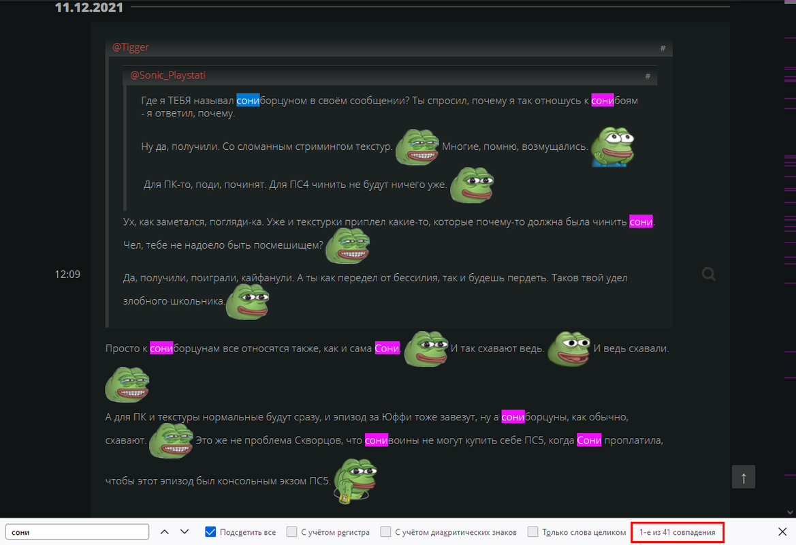Image resolution: width=796 pixels, height=545 pixels.
Task: Click the Pepe emote after 'сама Сони.'
Action: click(x=426, y=349)
